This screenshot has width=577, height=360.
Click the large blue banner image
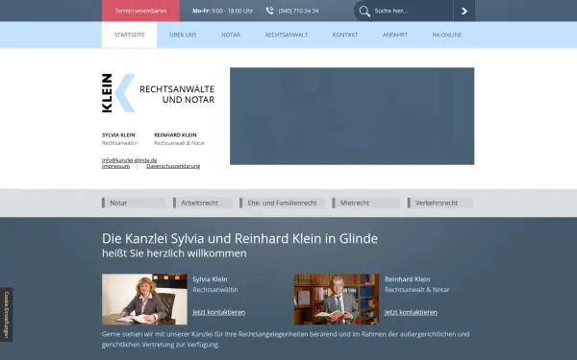pyautogui.click(x=352, y=116)
